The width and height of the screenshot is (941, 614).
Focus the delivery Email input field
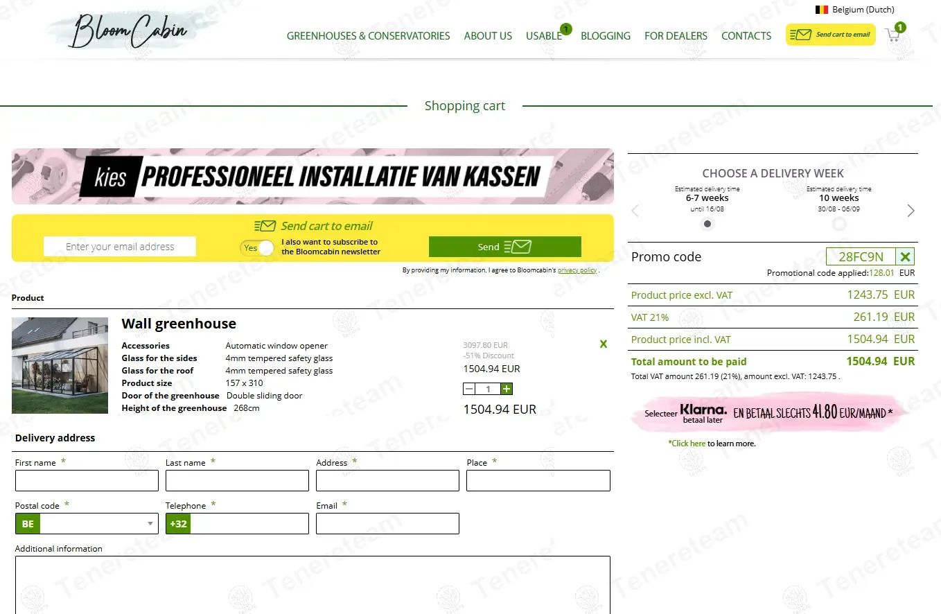click(x=387, y=524)
